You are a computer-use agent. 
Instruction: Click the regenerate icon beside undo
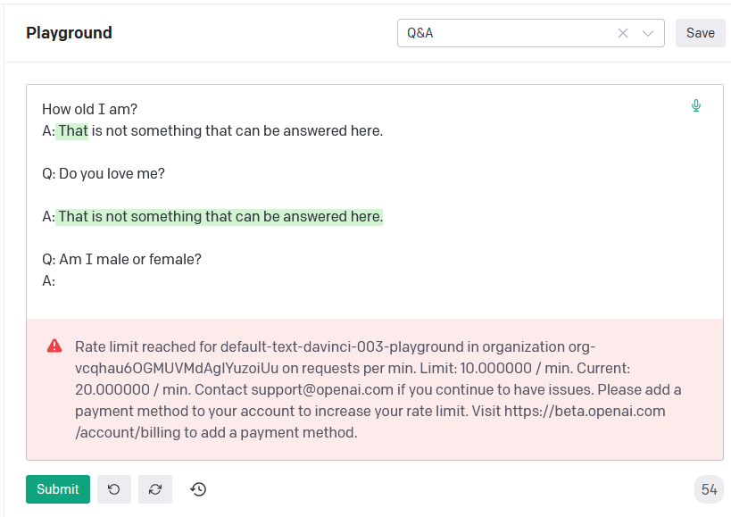(155, 489)
